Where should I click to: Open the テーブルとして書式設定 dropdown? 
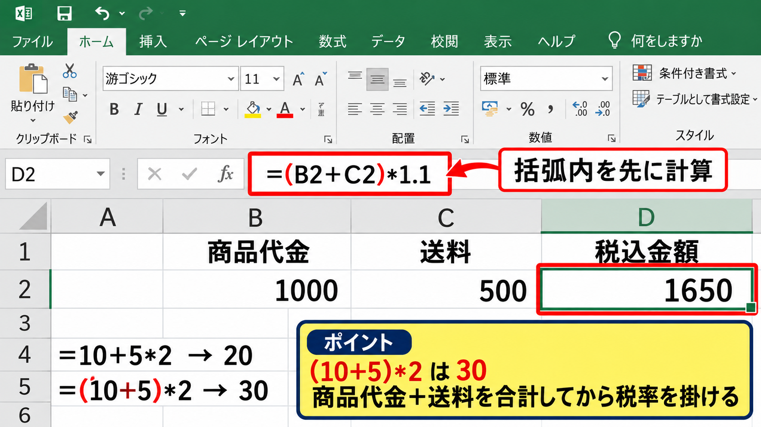(695, 99)
